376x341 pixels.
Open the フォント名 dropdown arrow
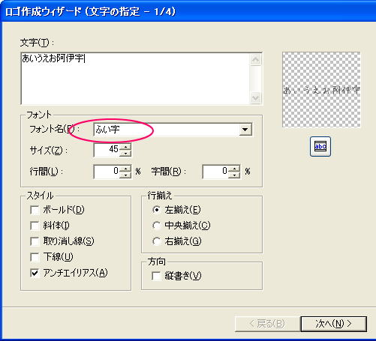(x=245, y=130)
